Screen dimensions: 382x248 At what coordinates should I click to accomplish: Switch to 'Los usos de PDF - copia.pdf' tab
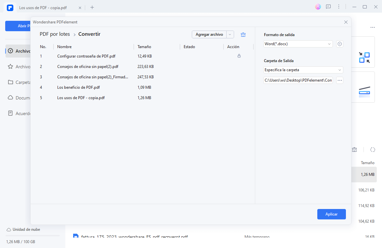coord(43,8)
